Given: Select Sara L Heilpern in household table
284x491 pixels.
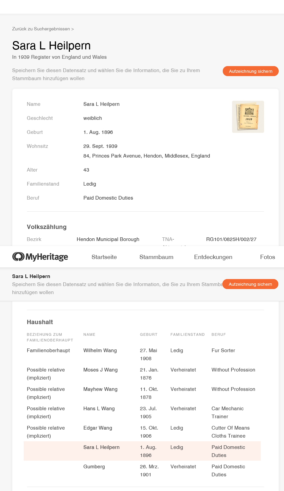Looking at the screenshot, I should pyautogui.click(x=101, y=447).
